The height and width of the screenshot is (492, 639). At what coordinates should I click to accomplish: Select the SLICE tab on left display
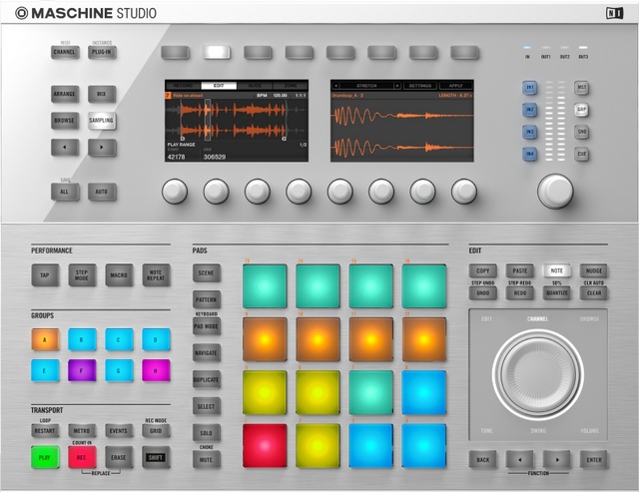[255, 86]
